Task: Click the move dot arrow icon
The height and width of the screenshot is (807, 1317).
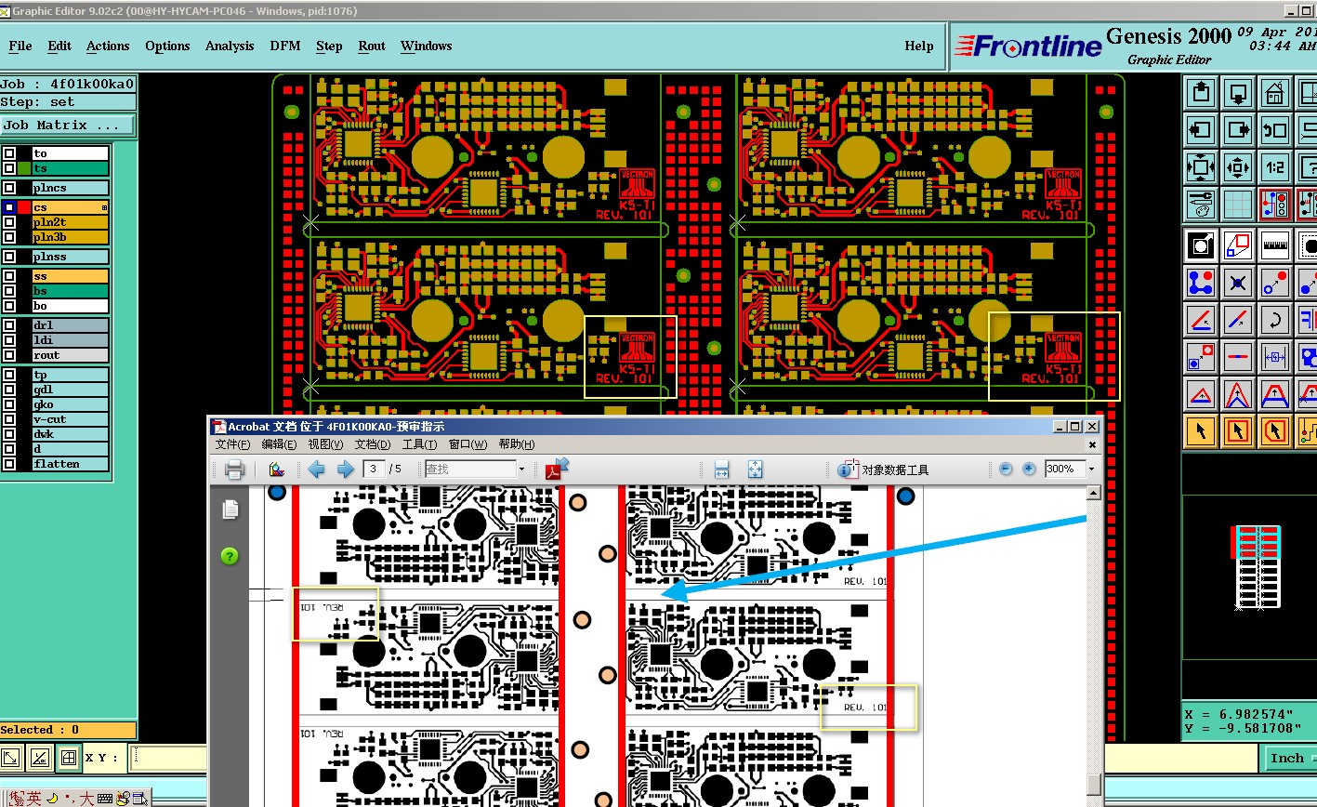Action: click(x=1274, y=283)
